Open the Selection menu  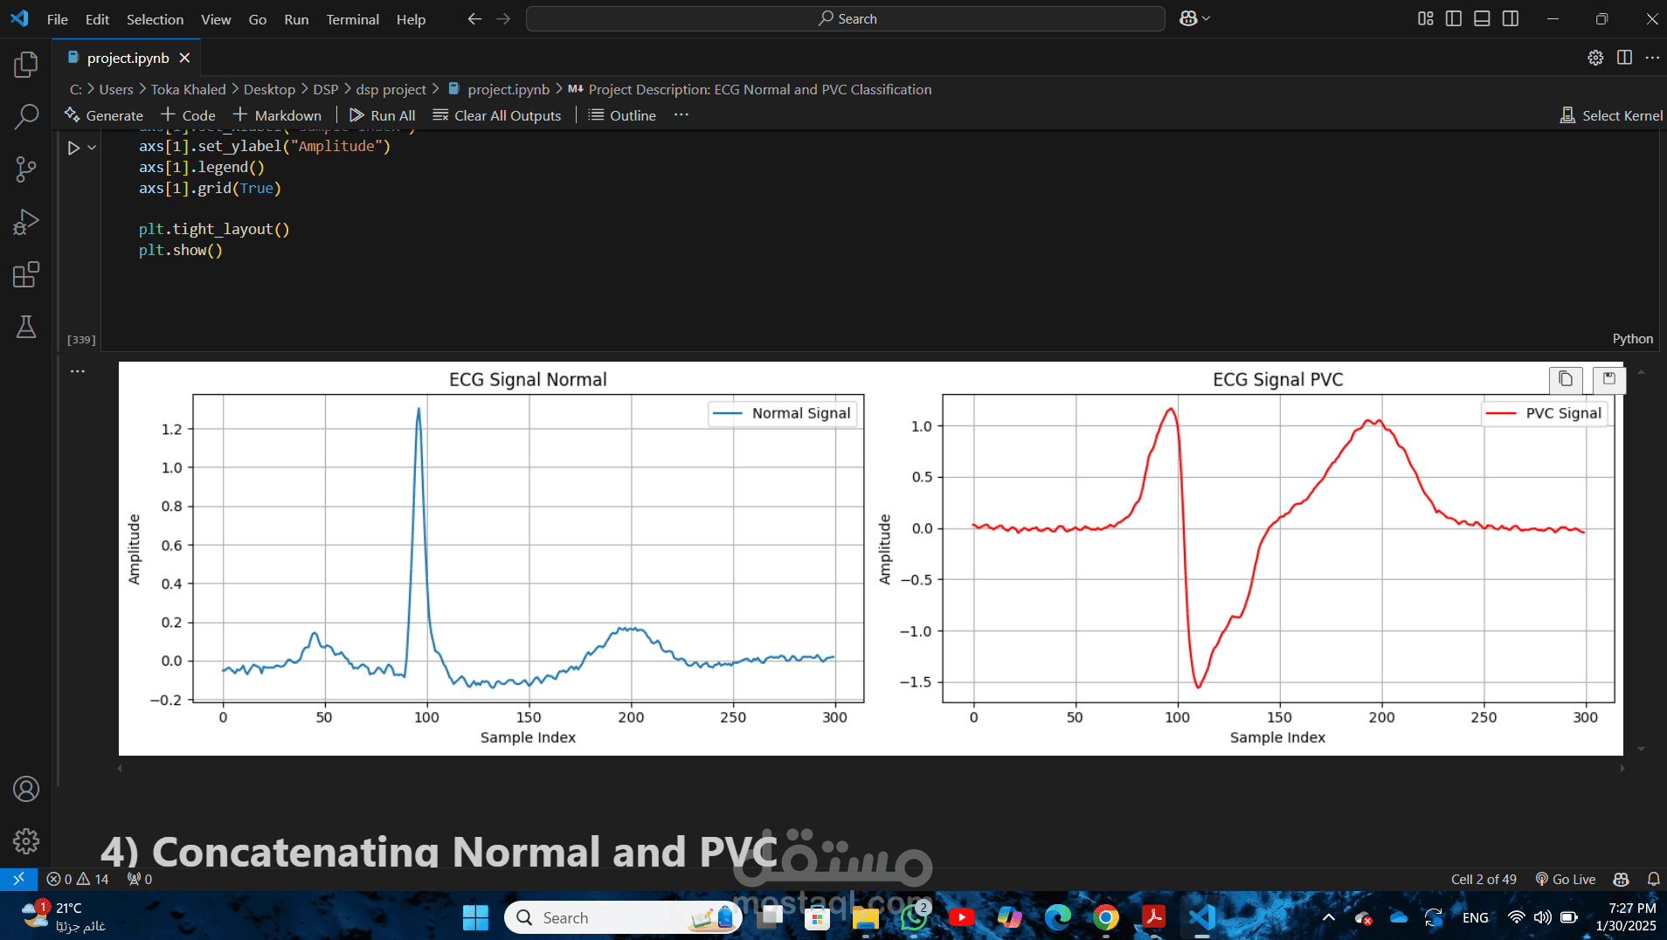(x=155, y=19)
